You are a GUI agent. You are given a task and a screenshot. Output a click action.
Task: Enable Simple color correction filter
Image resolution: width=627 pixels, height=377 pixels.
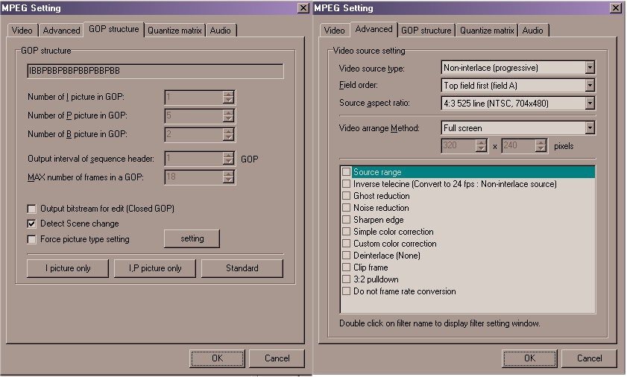point(346,232)
